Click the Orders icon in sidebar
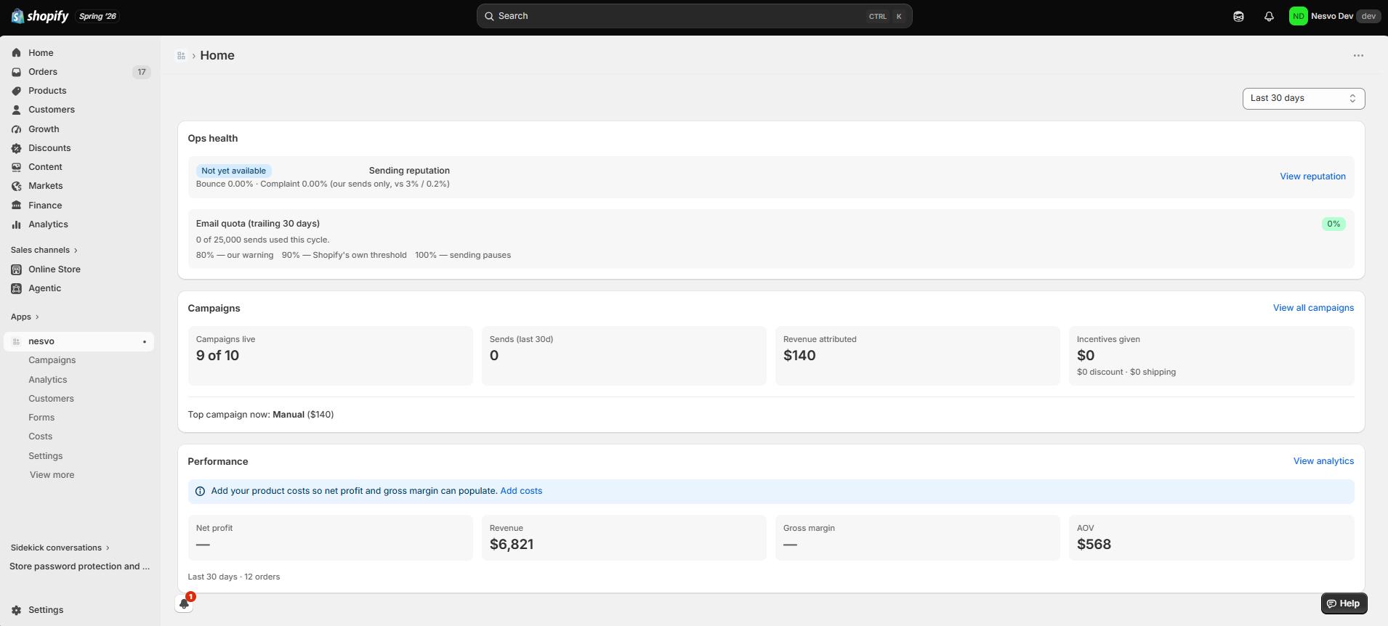The height and width of the screenshot is (626, 1388). tap(16, 72)
